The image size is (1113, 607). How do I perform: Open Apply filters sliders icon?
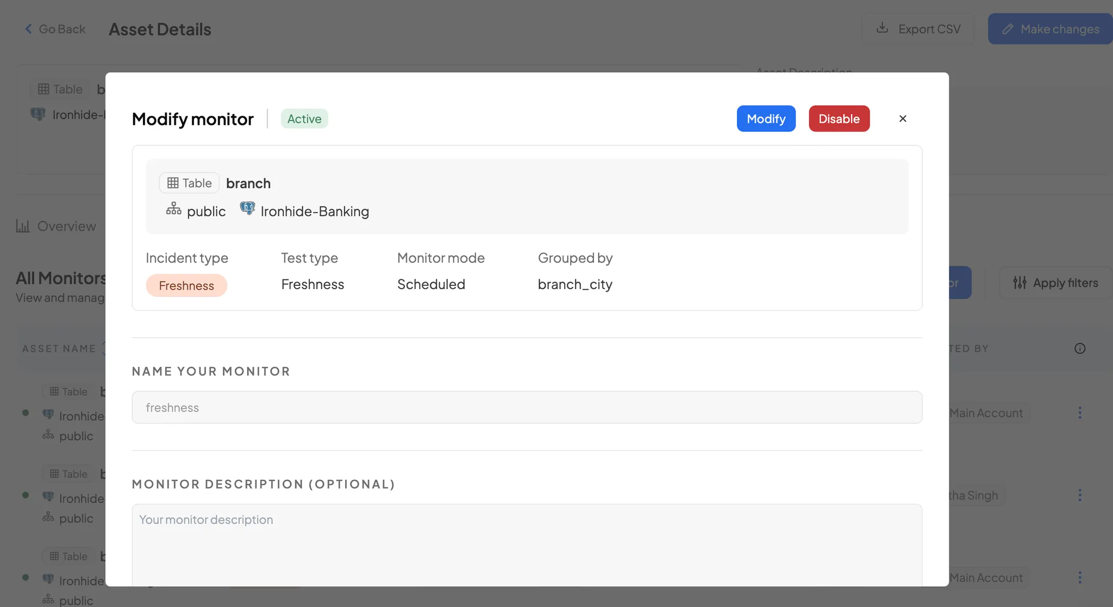coord(1020,283)
